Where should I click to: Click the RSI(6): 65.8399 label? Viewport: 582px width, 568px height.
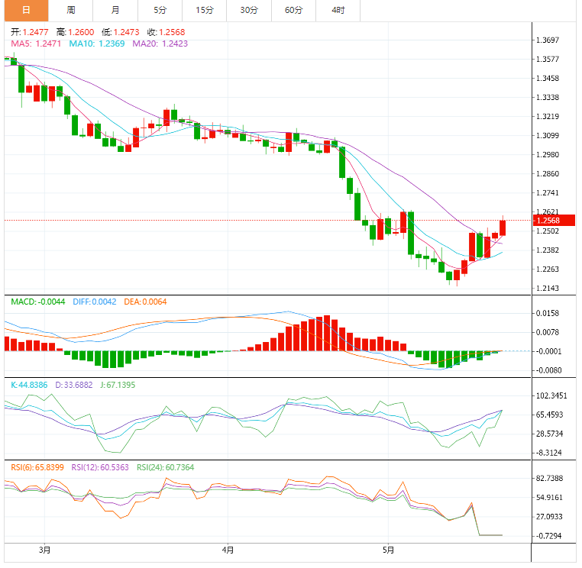coord(37,467)
